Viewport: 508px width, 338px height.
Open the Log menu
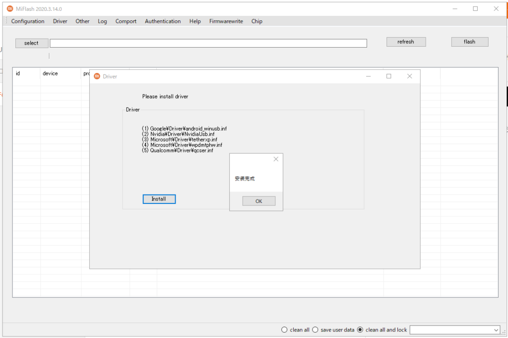(x=102, y=21)
